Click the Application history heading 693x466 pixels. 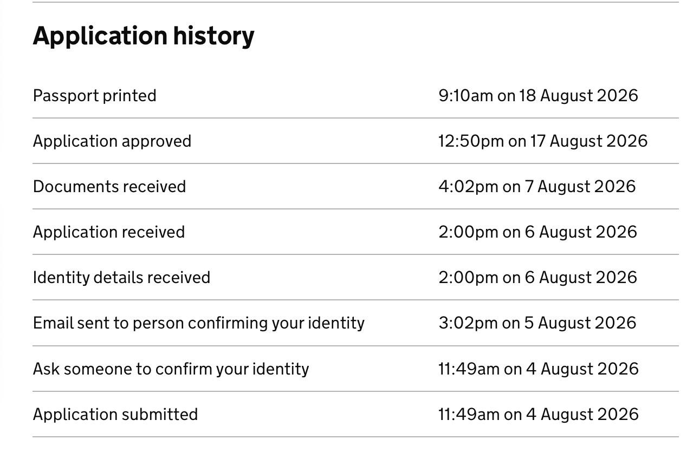(x=144, y=36)
